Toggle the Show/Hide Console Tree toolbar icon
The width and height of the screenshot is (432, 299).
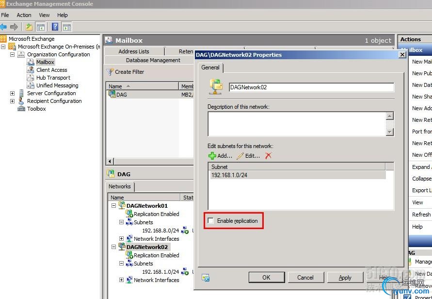[41, 27]
